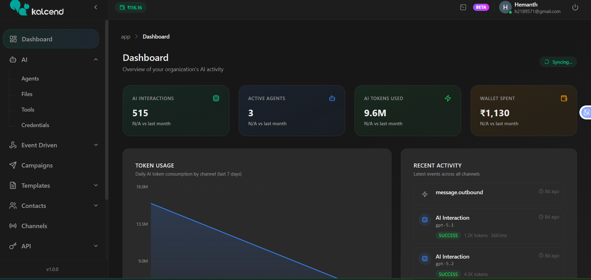
Task: Open Campaigns in the sidebar
Action: (37, 165)
